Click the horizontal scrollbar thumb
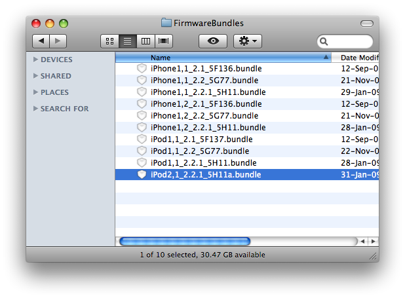The width and height of the screenshot is (405, 298). coord(185,242)
